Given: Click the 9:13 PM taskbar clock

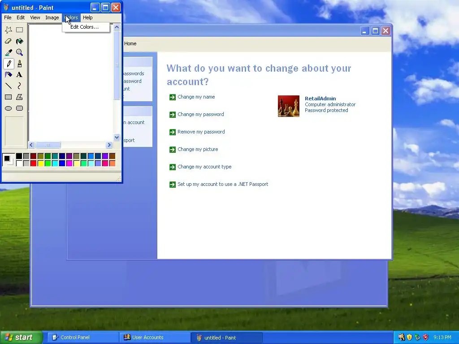Looking at the screenshot, I should click(x=442, y=337).
